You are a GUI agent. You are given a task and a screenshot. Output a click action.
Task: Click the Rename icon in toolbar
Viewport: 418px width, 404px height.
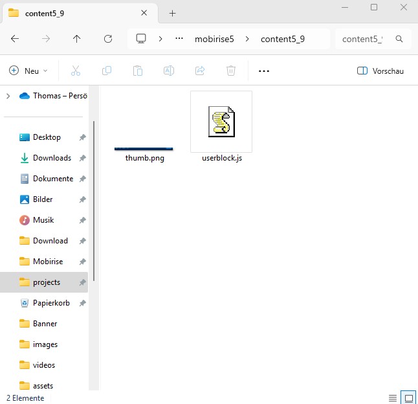169,71
